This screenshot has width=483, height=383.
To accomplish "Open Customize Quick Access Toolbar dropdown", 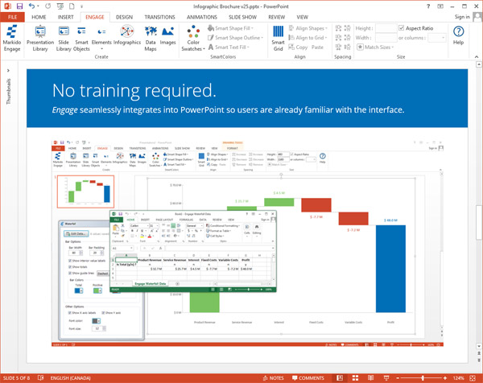I will (81, 6).
